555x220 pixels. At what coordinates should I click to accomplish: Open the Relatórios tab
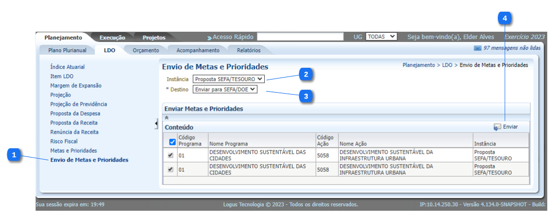pyautogui.click(x=249, y=50)
